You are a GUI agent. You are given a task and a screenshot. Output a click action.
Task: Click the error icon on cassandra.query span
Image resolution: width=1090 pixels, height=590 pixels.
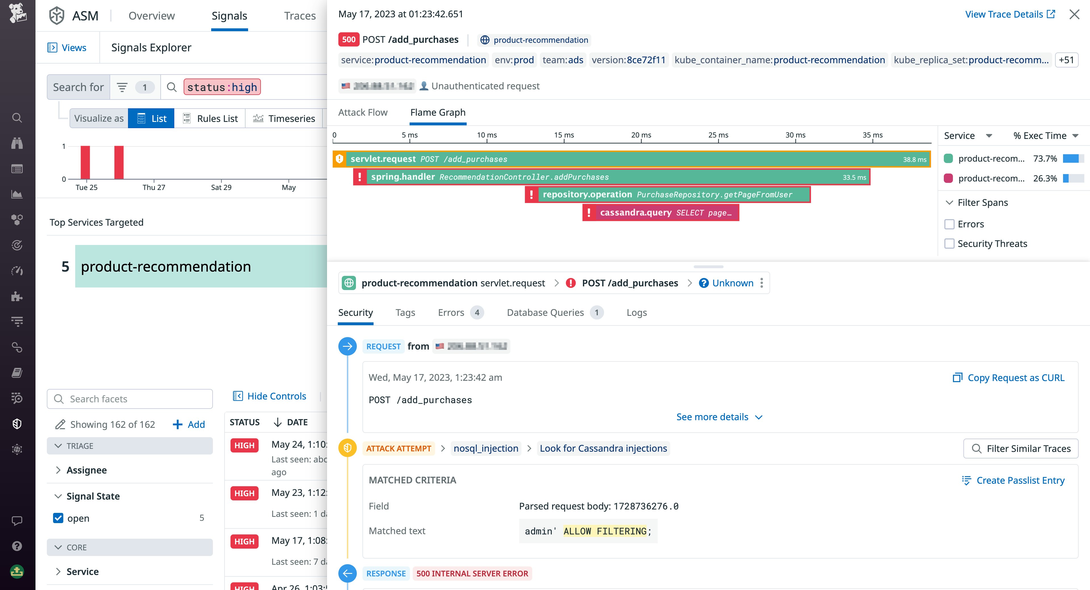[x=589, y=212]
